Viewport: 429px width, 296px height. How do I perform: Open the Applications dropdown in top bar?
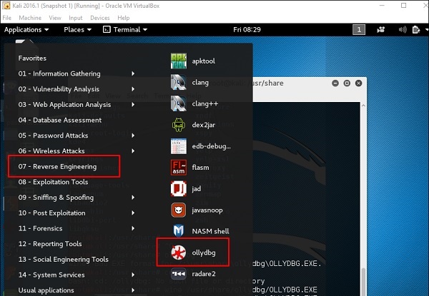click(27, 30)
